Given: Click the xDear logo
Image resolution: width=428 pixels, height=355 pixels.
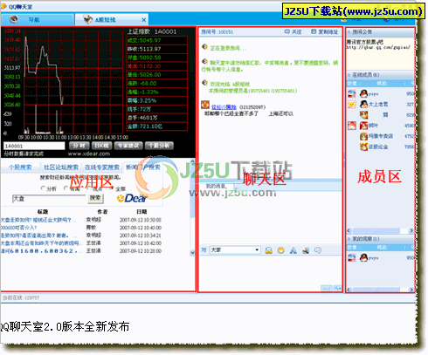Looking at the screenshot, I should pos(132,198).
